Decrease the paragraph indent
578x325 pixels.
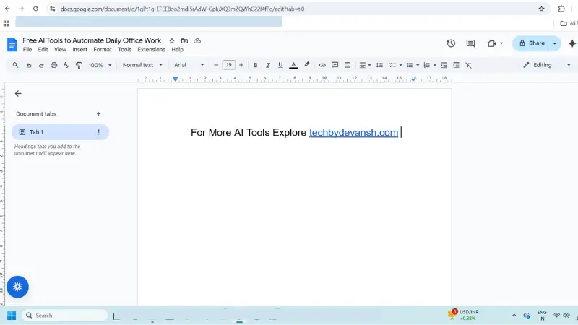[444, 65]
